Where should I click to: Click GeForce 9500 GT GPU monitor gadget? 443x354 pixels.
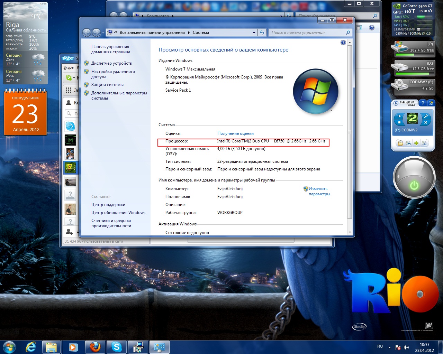(413, 19)
